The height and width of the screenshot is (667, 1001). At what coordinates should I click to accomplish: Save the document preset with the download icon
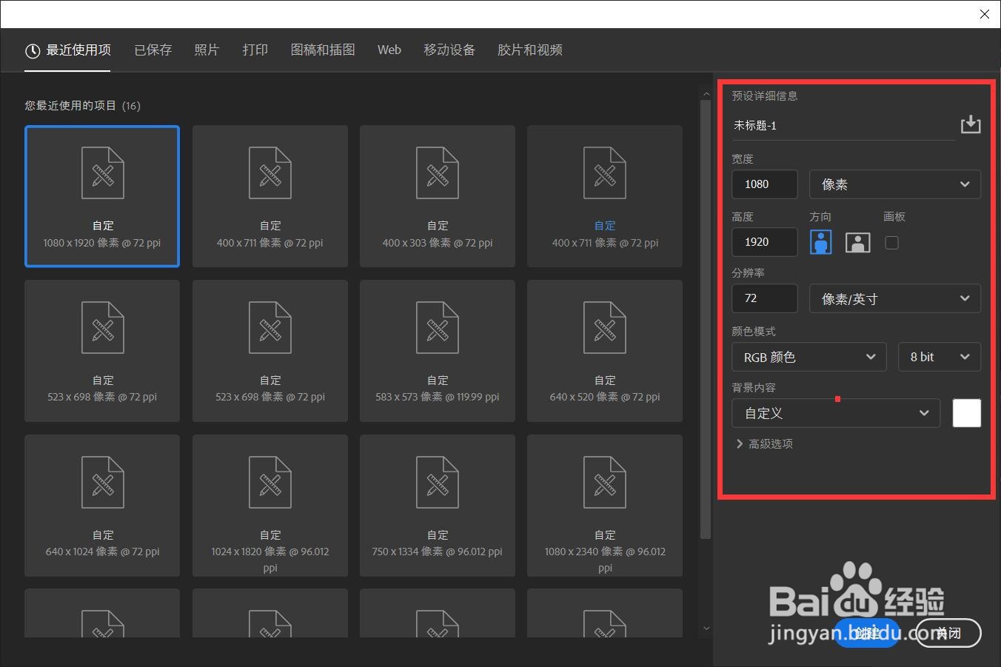pyautogui.click(x=970, y=124)
